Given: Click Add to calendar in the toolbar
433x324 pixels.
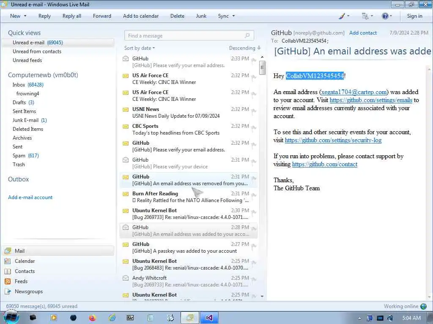Looking at the screenshot, I should click(x=141, y=16).
